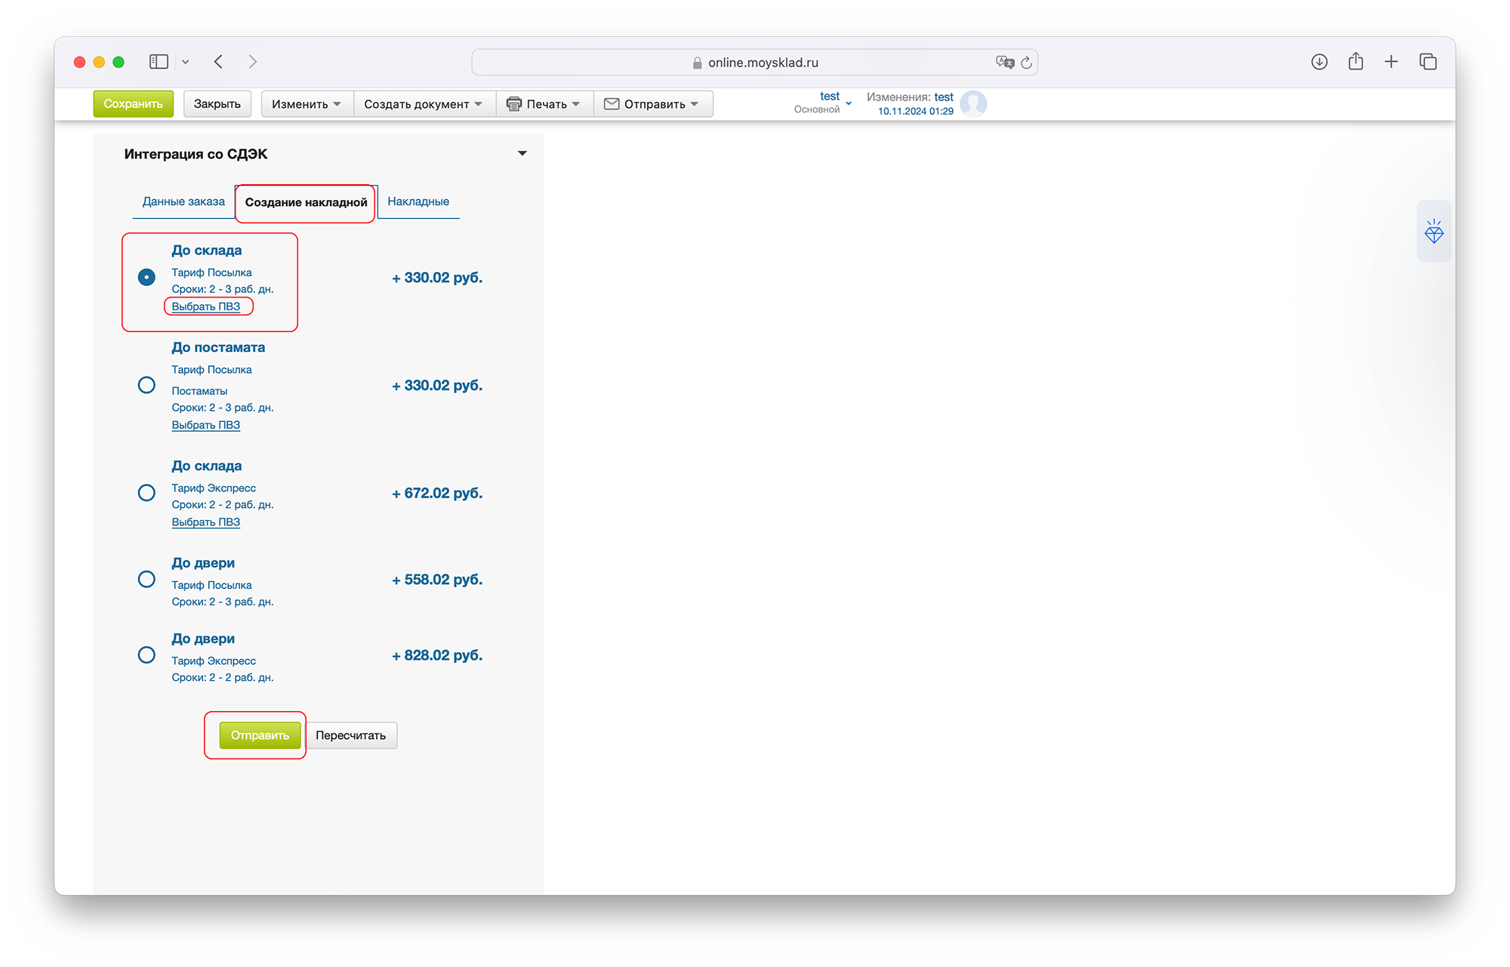Click the online.moysklad.ru address bar

763,63
